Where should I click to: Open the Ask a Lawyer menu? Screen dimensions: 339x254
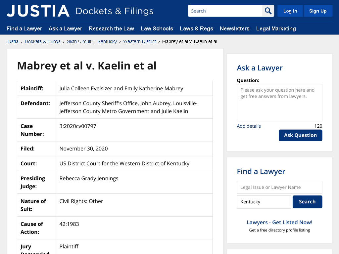pos(65,28)
